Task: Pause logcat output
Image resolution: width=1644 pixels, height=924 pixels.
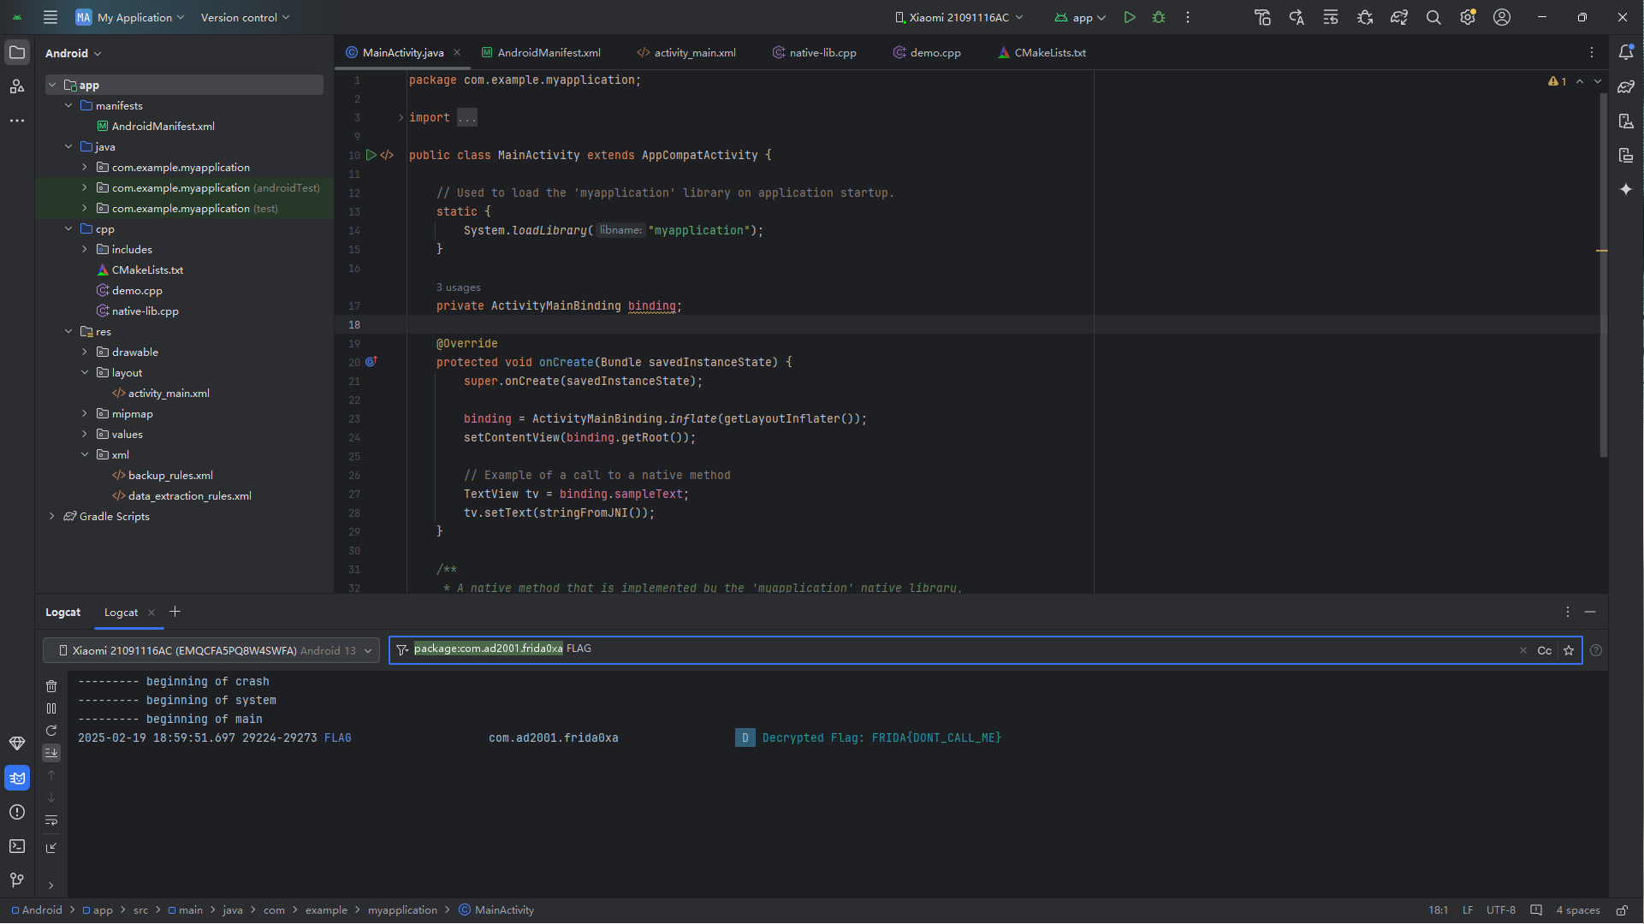Action: pyautogui.click(x=51, y=708)
